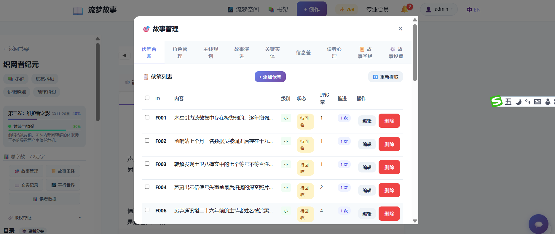
Task: Open notifications bell icon
Action: [x=405, y=9]
